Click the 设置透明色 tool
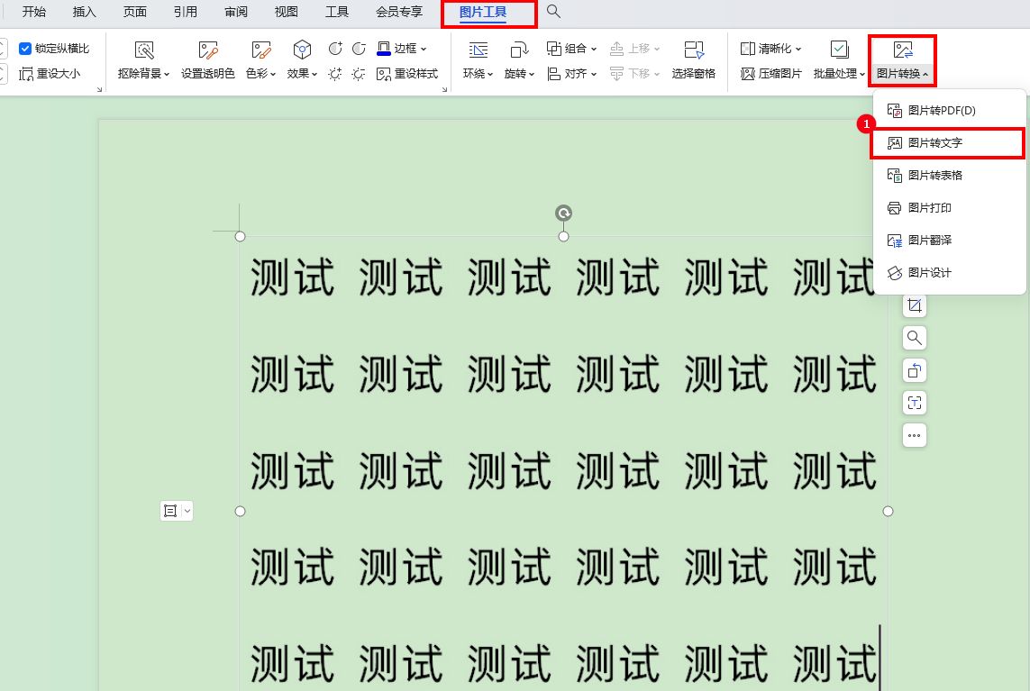Viewport: 1030px width, 691px height. (207, 60)
